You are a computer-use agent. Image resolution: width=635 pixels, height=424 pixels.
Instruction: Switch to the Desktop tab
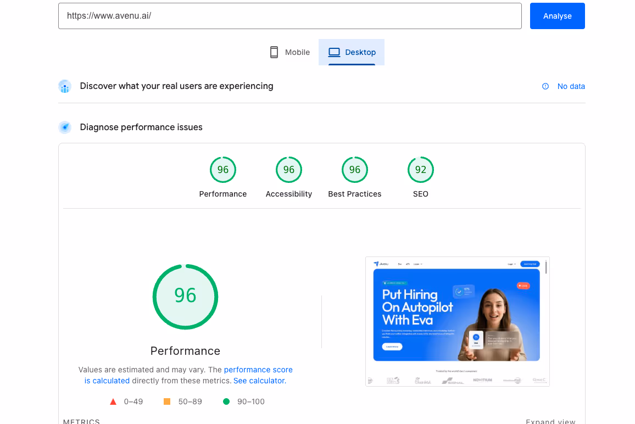tap(352, 52)
